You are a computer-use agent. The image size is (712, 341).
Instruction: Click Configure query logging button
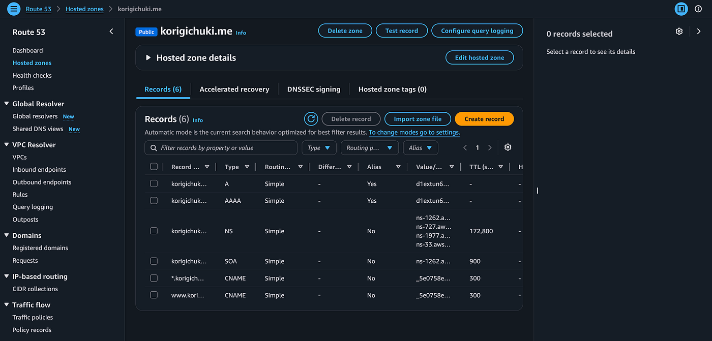[477, 31]
